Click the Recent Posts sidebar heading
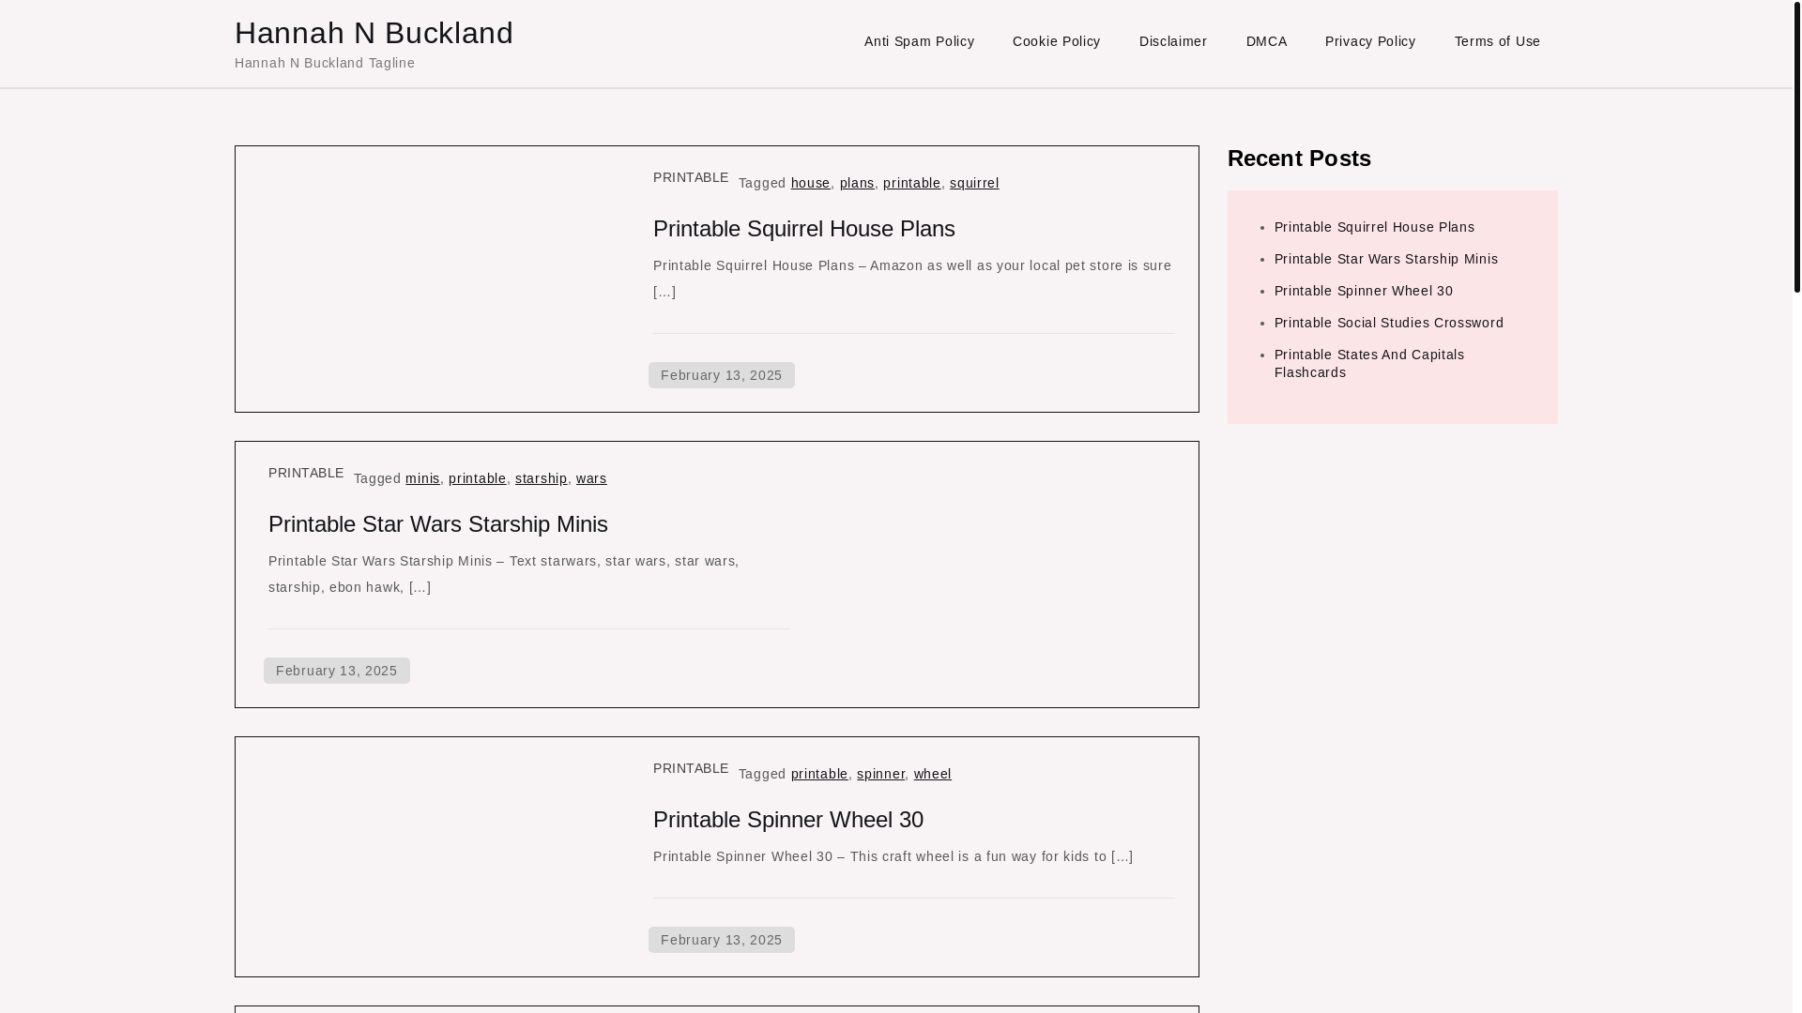The height and width of the screenshot is (1013, 1802). pyautogui.click(x=1299, y=159)
